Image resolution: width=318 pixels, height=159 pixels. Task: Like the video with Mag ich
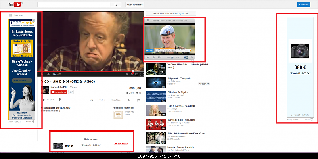click(x=48, y=100)
